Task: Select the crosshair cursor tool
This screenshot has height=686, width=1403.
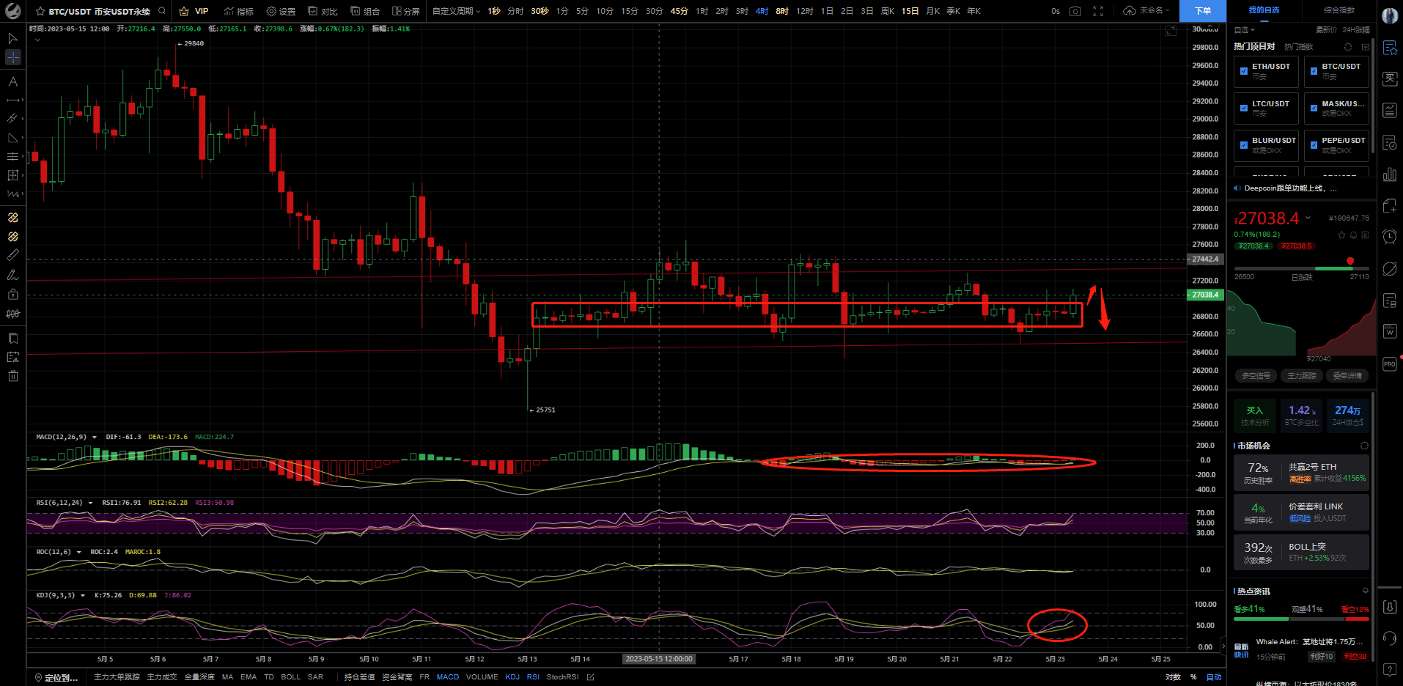Action: tap(13, 57)
